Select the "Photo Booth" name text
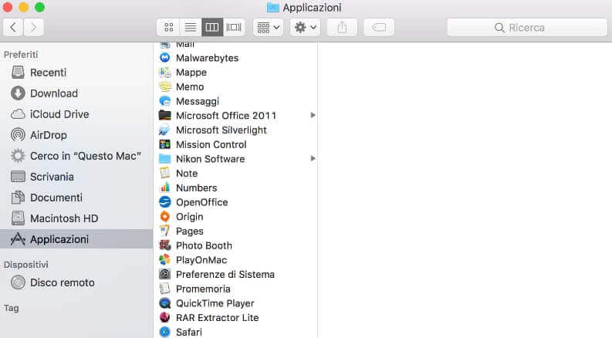This screenshot has width=612, height=338. pyautogui.click(x=204, y=245)
